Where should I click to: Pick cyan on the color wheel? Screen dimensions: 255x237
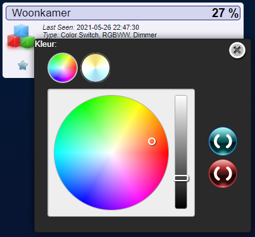pos(56,153)
